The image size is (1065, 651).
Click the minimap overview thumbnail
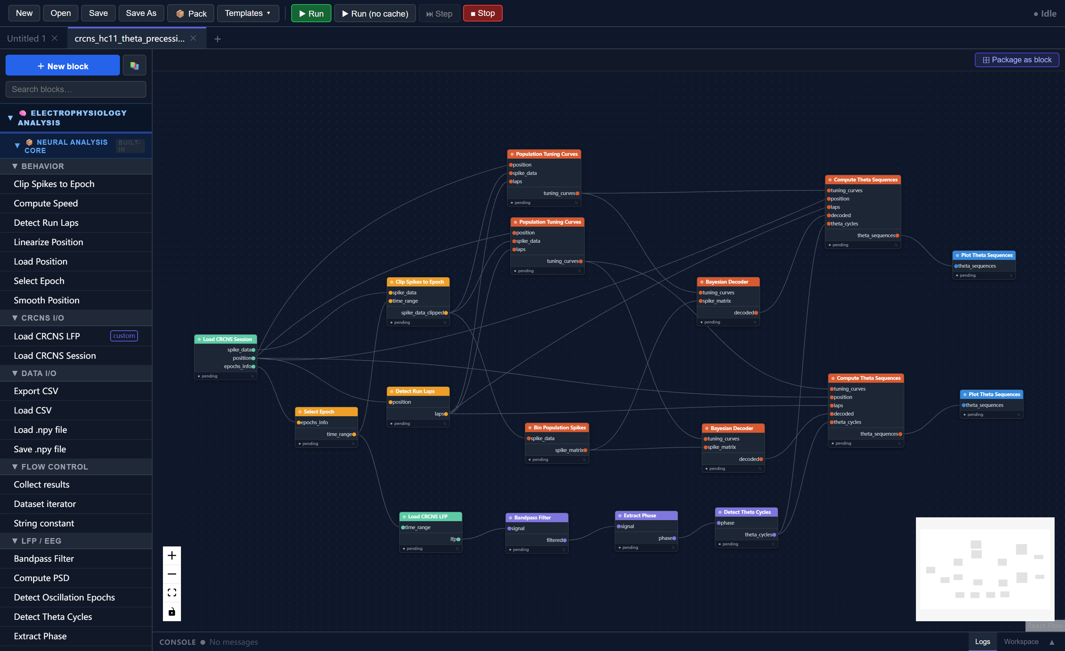pyautogui.click(x=985, y=569)
